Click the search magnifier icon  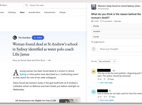pos(26,5)
